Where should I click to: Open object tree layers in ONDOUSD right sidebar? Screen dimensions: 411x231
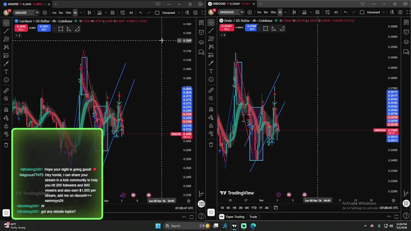[x=406, y=42]
